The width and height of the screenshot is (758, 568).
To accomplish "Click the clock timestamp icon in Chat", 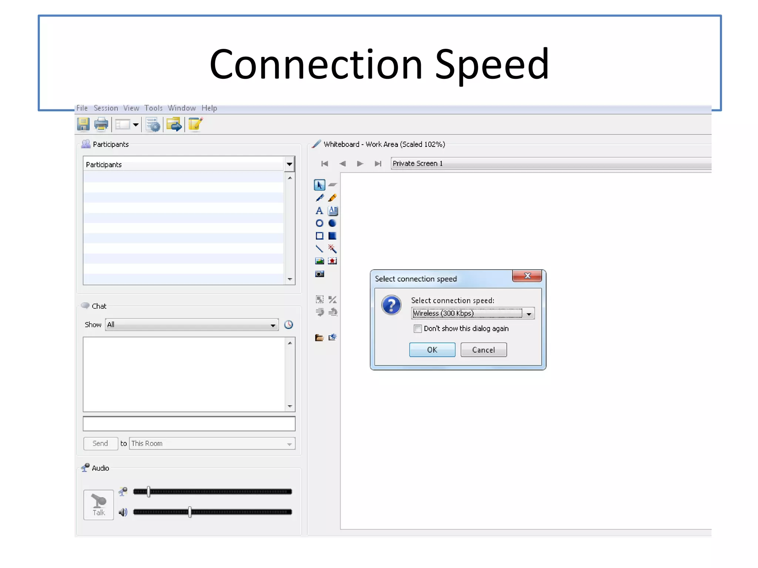I will (x=289, y=325).
